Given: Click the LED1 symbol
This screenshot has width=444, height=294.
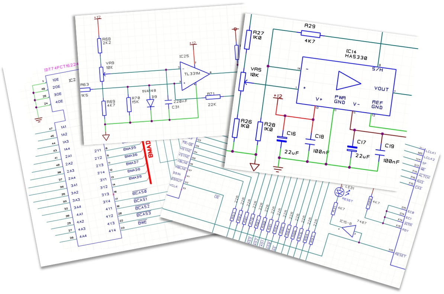Looking at the screenshot, I should (339, 192).
